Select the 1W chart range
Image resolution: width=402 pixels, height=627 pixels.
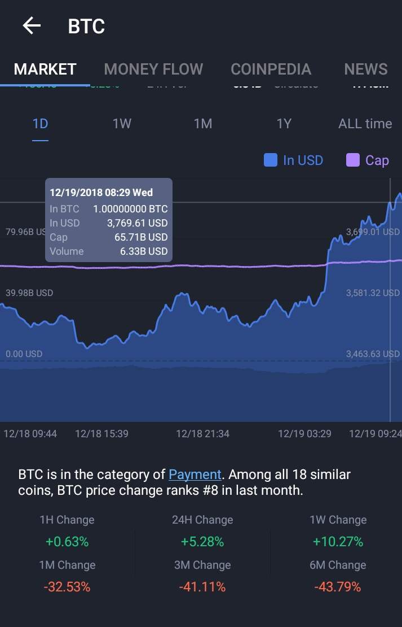[x=122, y=124]
